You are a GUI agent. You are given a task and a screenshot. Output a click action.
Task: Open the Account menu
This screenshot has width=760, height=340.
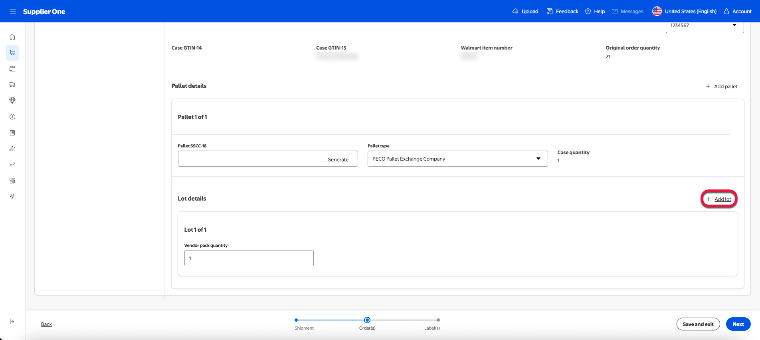tap(738, 11)
